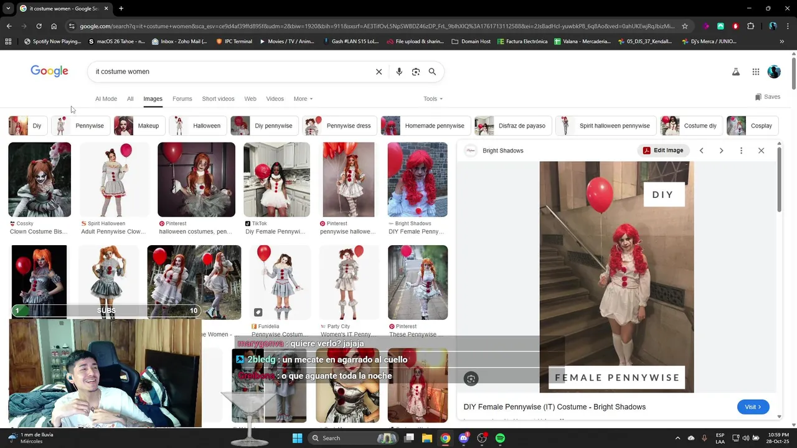The image size is (797, 448).
Task: Select the Images tab
Action: click(153, 99)
